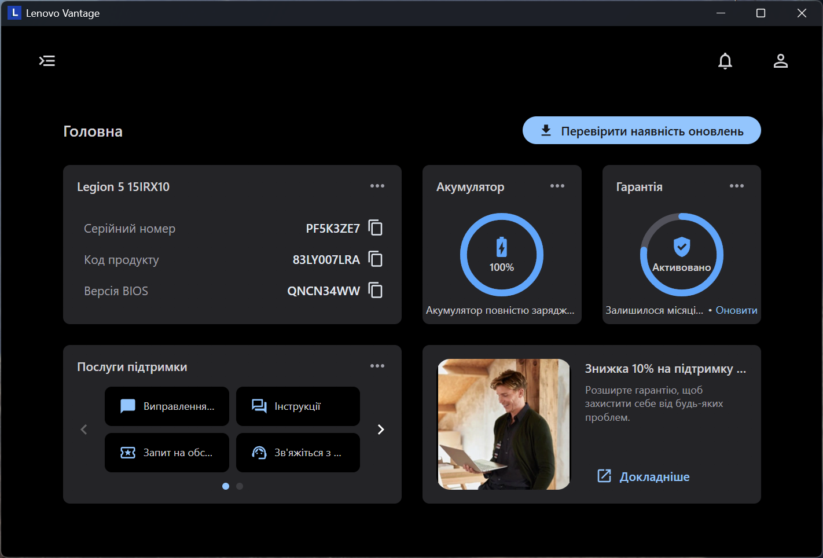Click the Версія BIOS label

tap(116, 291)
